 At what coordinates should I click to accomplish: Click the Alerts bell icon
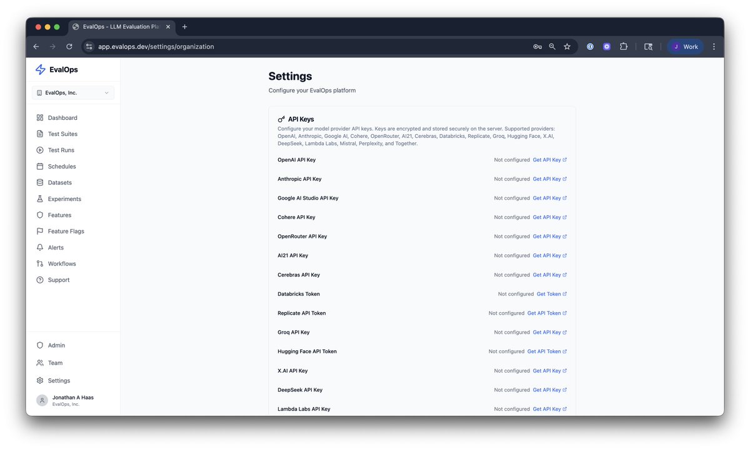click(40, 248)
